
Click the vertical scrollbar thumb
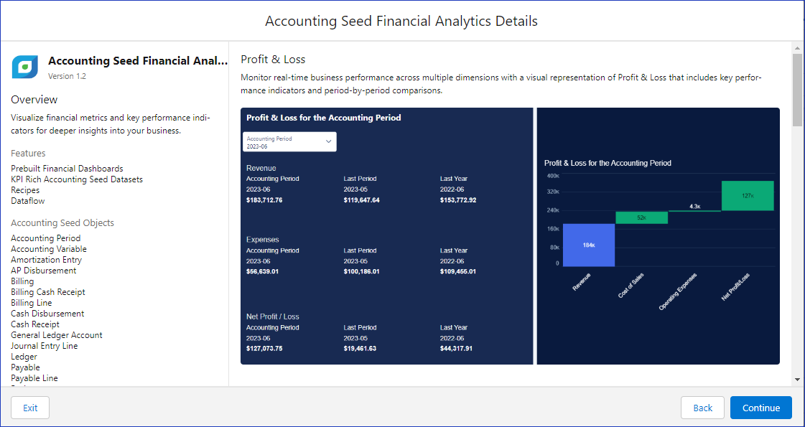797,89
